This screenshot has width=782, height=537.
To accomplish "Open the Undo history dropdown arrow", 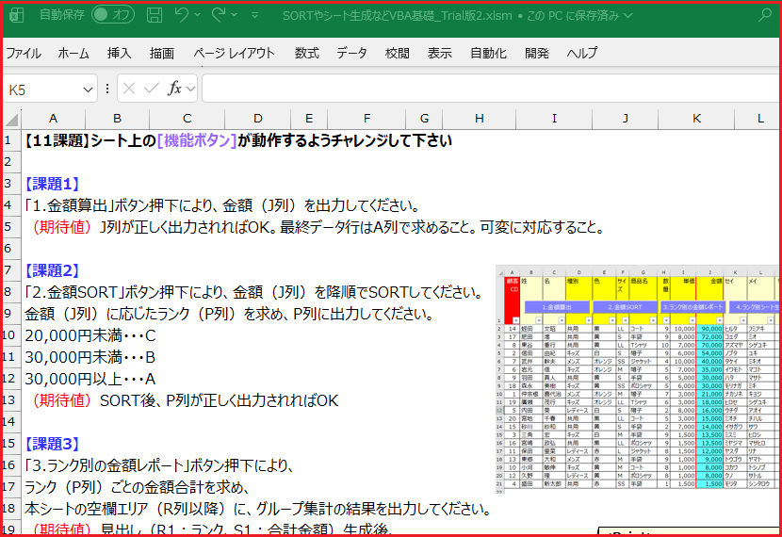I will point(198,15).
